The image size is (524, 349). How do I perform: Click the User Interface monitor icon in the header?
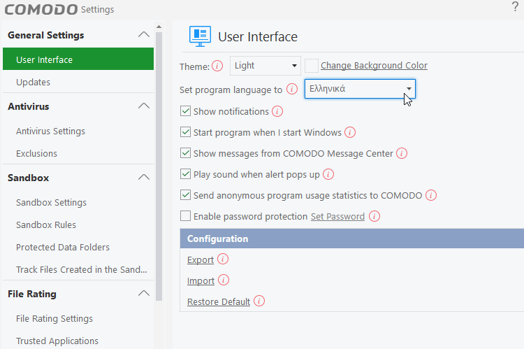point(200,36)
